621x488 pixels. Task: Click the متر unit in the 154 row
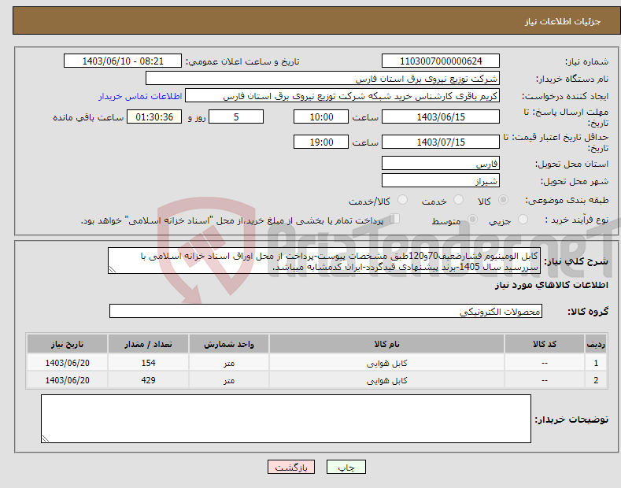pyautogui.click(x=229, y=363)
